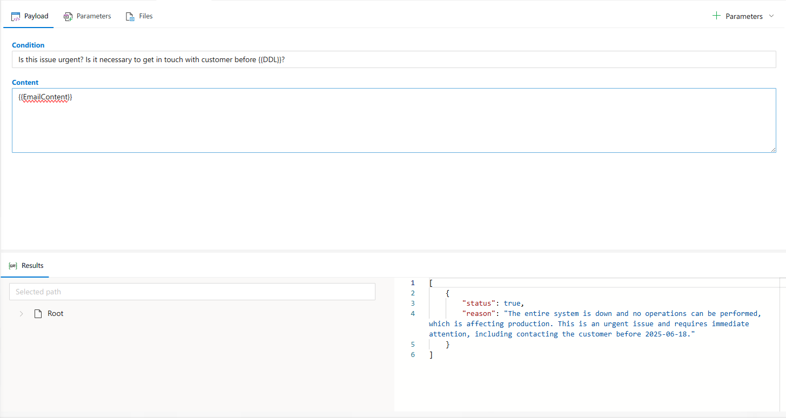Click the Content field label
Image resolution: width=786 pixels, height=418 pixels.
[x=25, y=82]
